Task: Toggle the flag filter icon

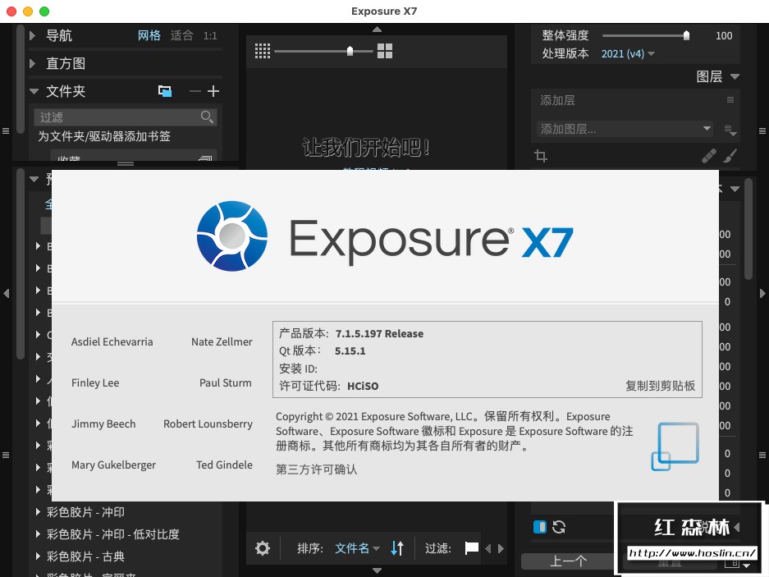Action: 472,547
